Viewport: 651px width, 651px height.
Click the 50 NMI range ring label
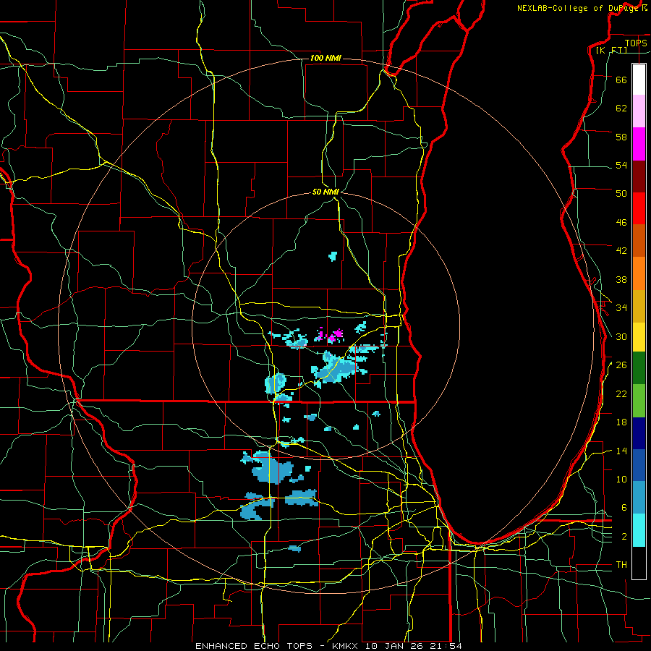(x=325, y=192)
